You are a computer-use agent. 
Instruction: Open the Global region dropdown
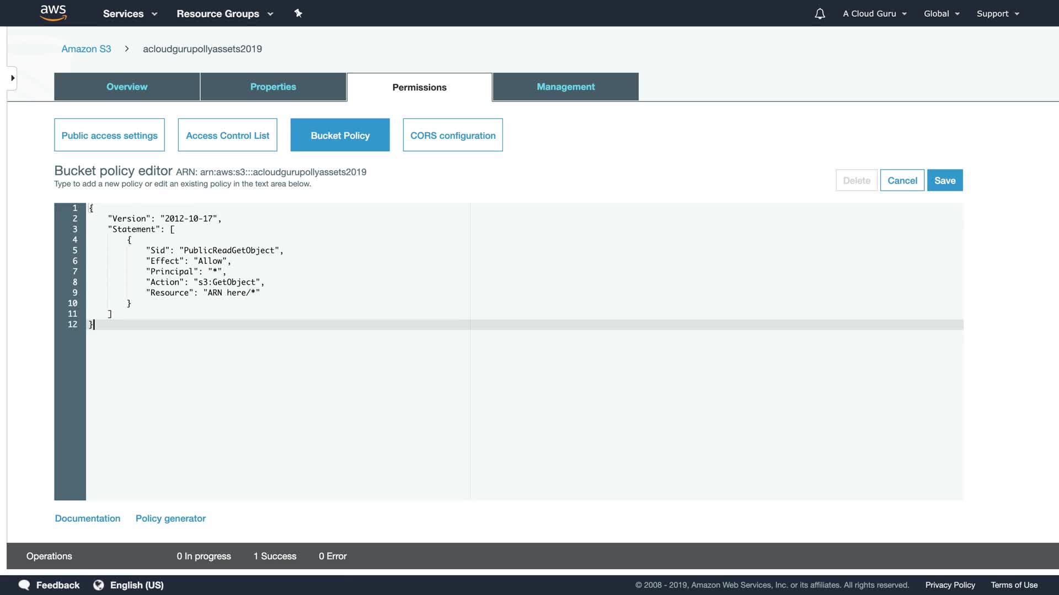point(942,14)
